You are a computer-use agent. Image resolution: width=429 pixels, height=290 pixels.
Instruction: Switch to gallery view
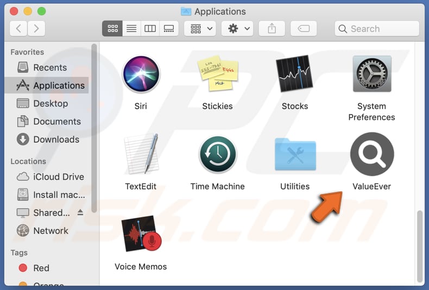click(169, 28)
